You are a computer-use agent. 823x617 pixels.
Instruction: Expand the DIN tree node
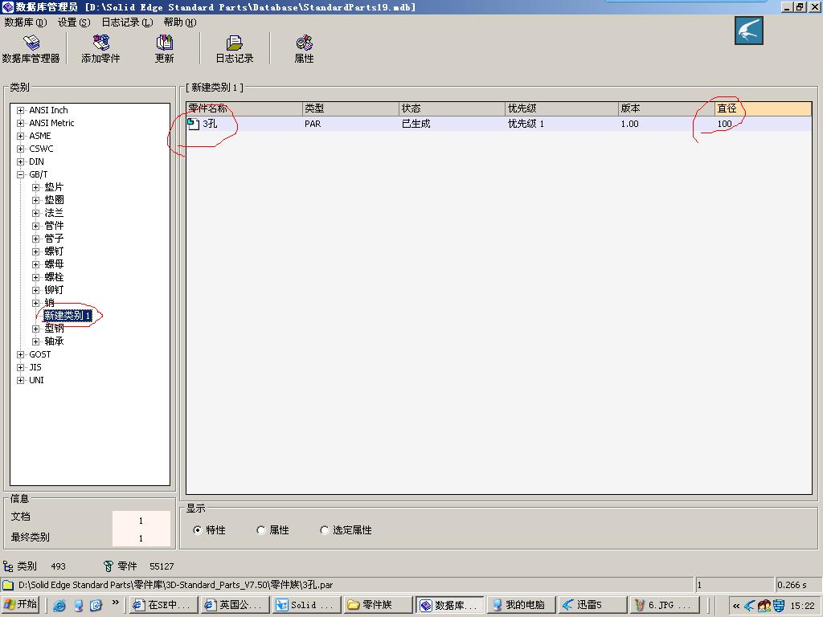20,161
